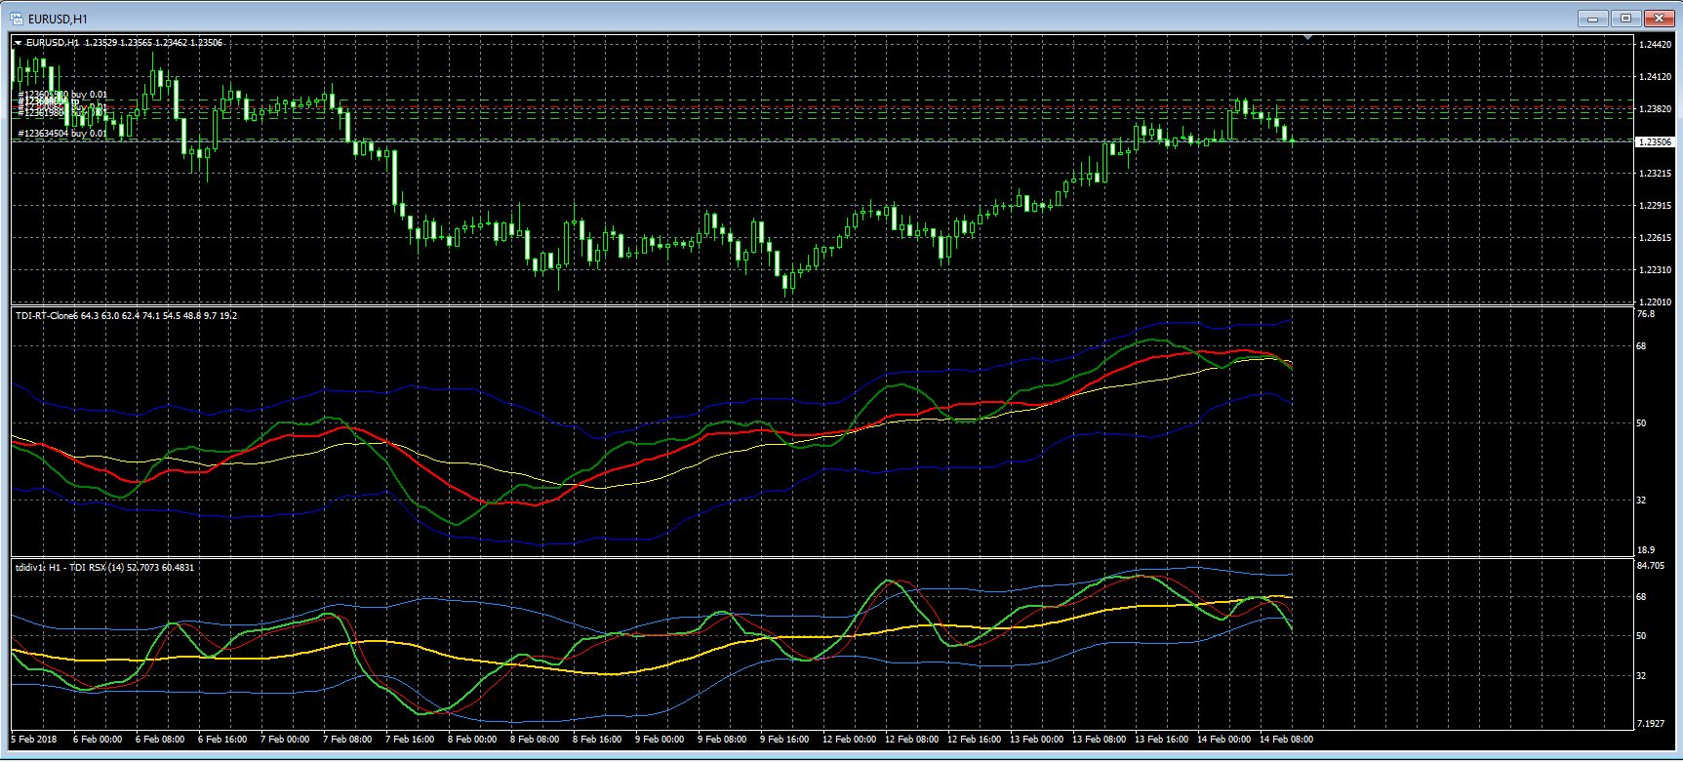Screen dimensions: 1683x762
Task: Click the 1.24420 price scale value
Action: pos(1654,46)
